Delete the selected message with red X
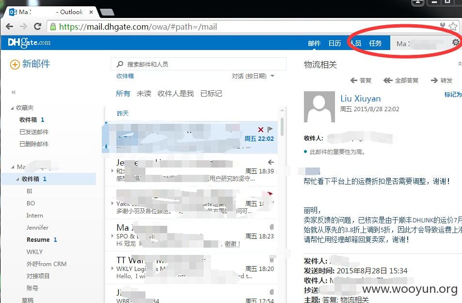This screenshot has width=462, height=303. coord(260,130)
